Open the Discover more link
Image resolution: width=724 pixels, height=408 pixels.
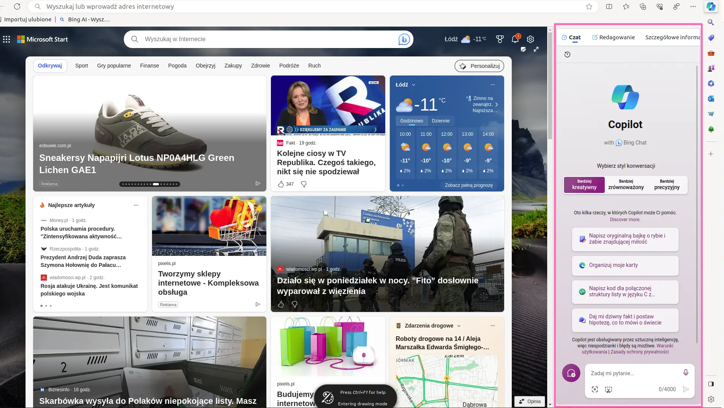(625, 220)
